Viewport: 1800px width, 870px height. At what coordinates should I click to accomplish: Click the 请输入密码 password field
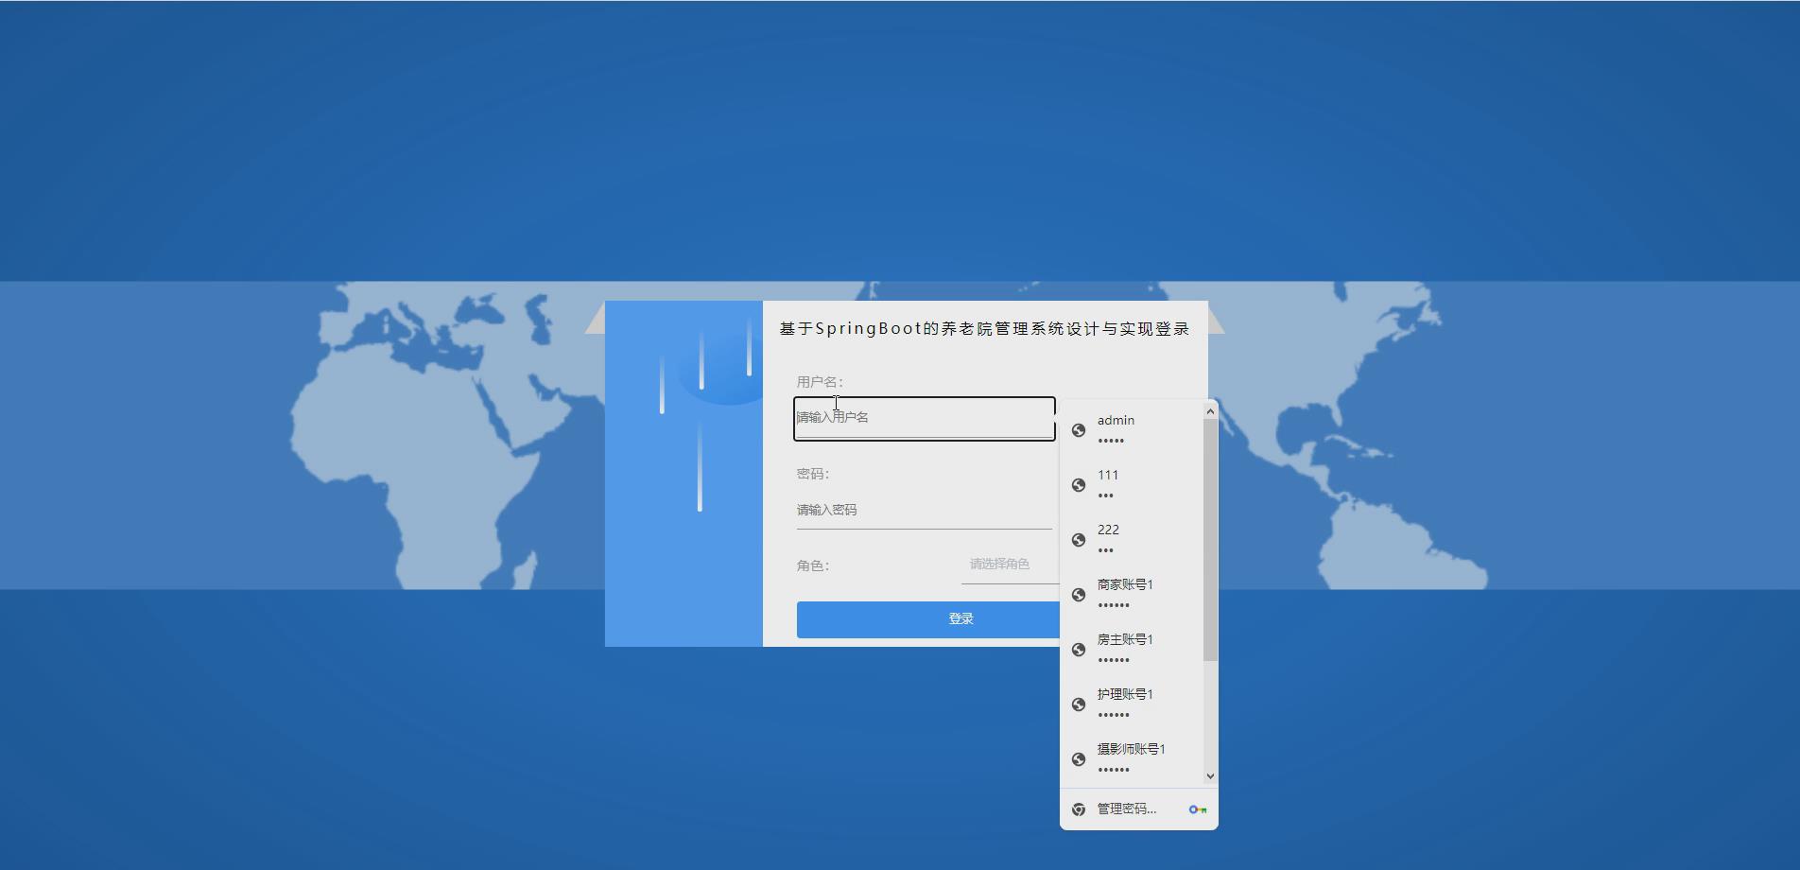924,509
